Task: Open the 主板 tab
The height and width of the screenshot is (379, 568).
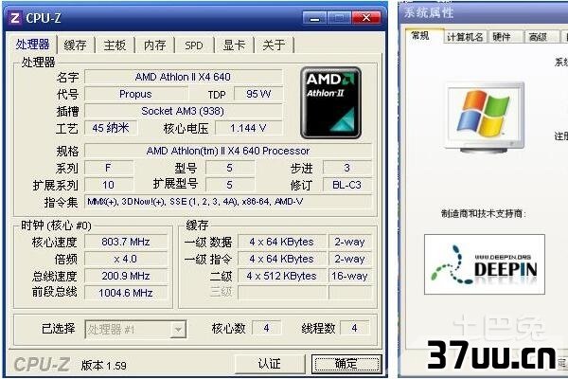Action: point(115,45)
